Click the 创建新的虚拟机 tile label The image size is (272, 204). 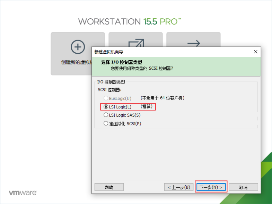point(77,62)
